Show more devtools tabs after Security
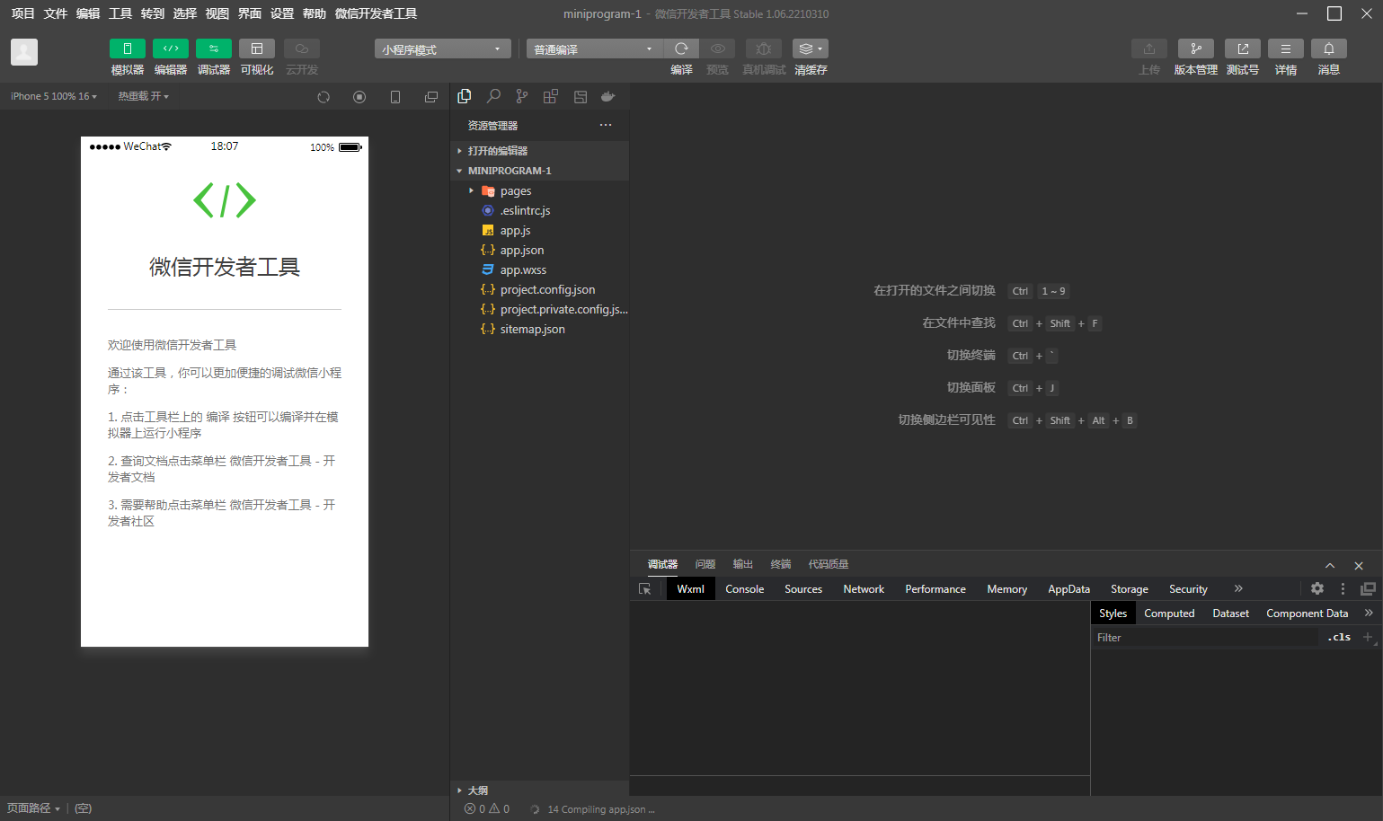The height and width of the screenshot is (821, 1383). pos(1238,588)
